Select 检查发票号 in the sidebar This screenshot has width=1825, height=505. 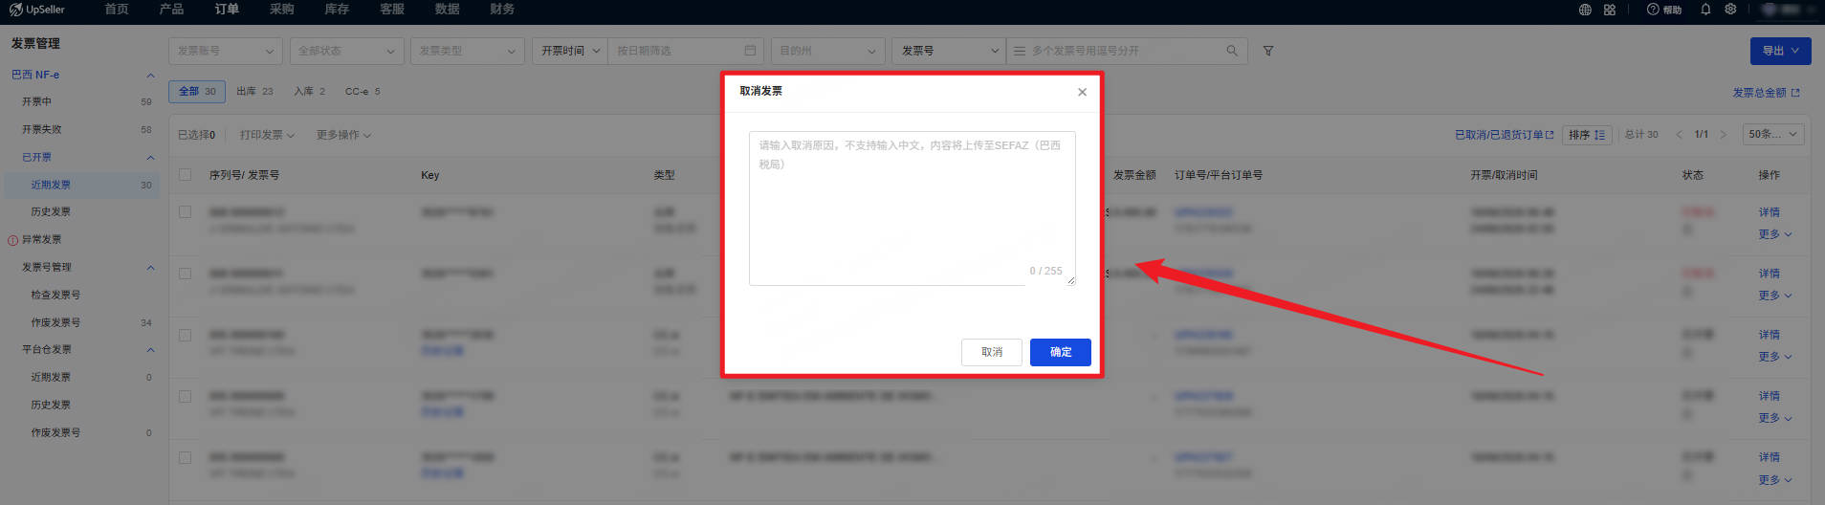coord(55,296)
